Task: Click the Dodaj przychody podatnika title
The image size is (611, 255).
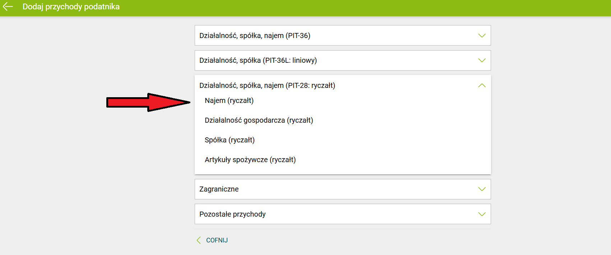Action: (71, 7)
